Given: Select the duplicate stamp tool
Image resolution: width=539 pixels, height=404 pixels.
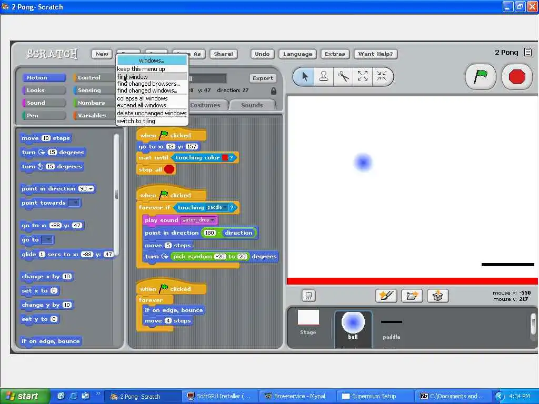Looking at the screenshot, I should point(324,76).
